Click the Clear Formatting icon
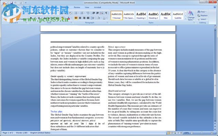 (x=70, y=13)
